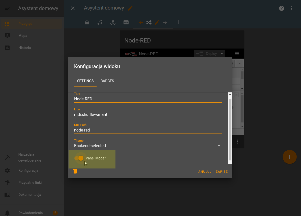Click the Asystent domowy sidebar title
This screenshot has height=216, width=301.
click(x=38, y=8)
